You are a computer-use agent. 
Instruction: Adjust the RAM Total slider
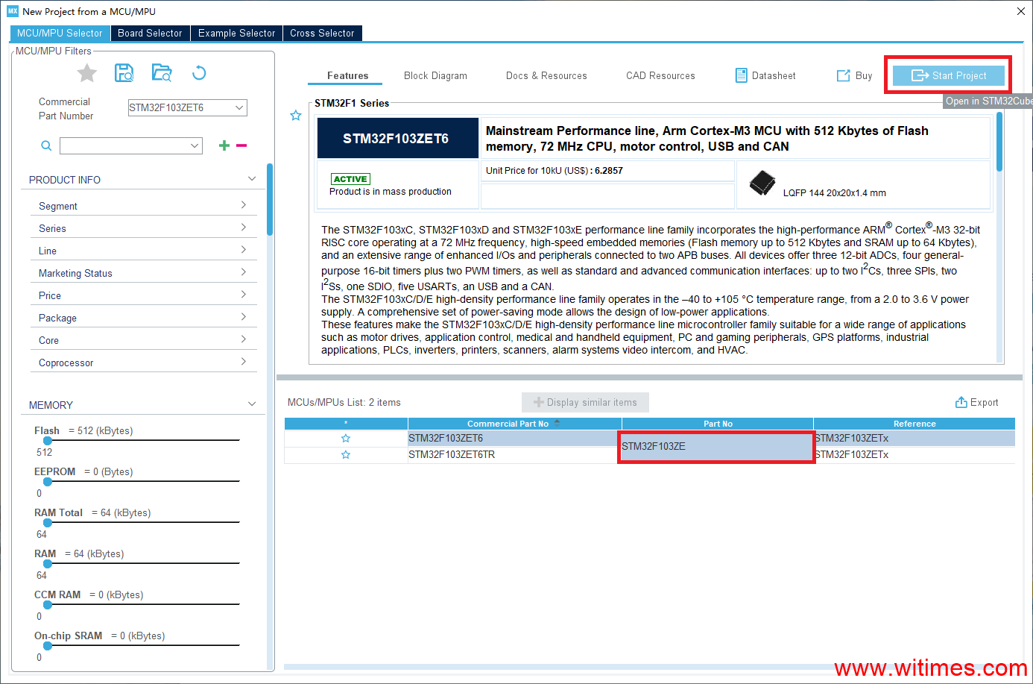click(x=48, y=523)
